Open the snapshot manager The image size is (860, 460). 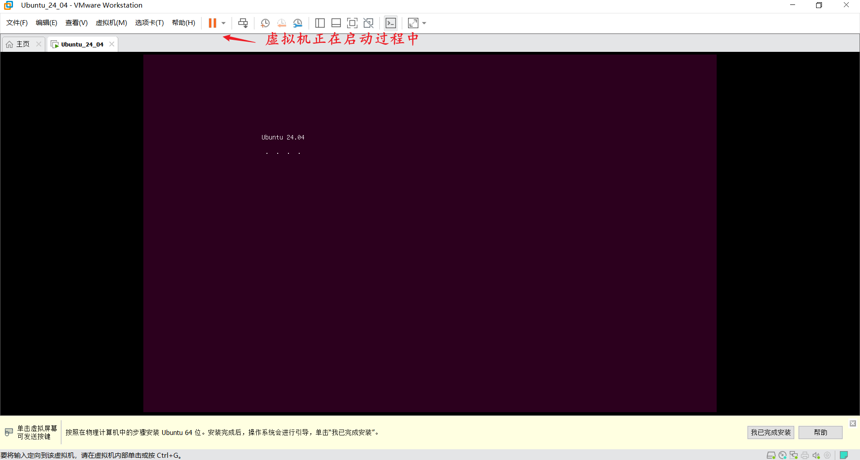(x=298, y=23)
